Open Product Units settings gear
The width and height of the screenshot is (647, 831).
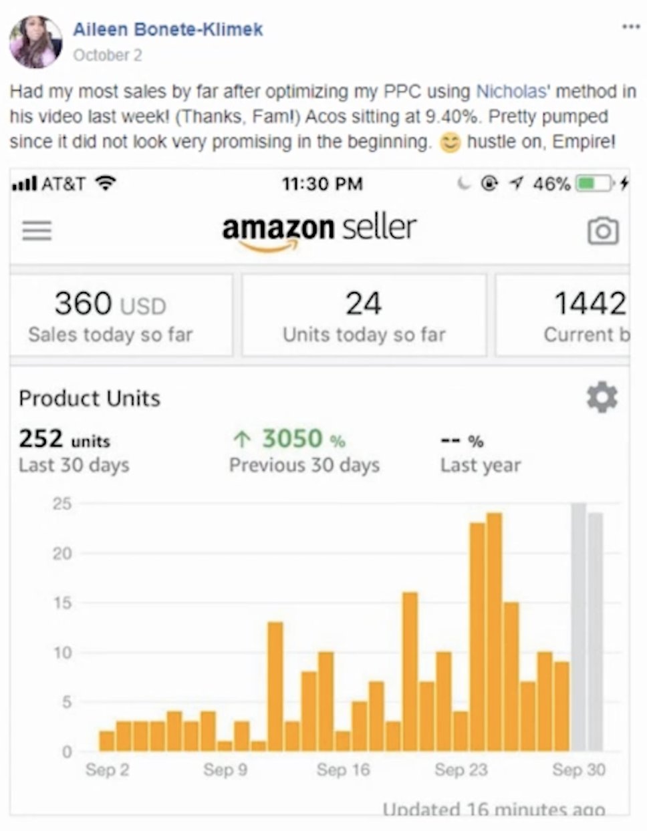(602, 397)
